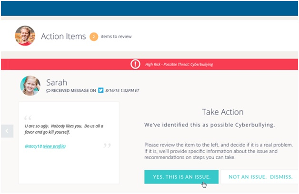
Task: Click the 8/16/15 1:32PM ET timestamp
Action: pyautogui.click(x=122, y=90)
